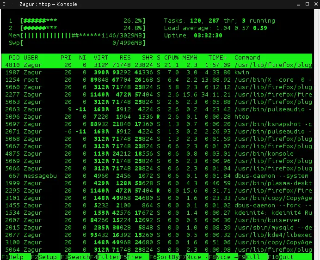Viewport: 320px width, 260px height.
Task: Open F6 SortBy in htop footer
Action: [164, 257]
